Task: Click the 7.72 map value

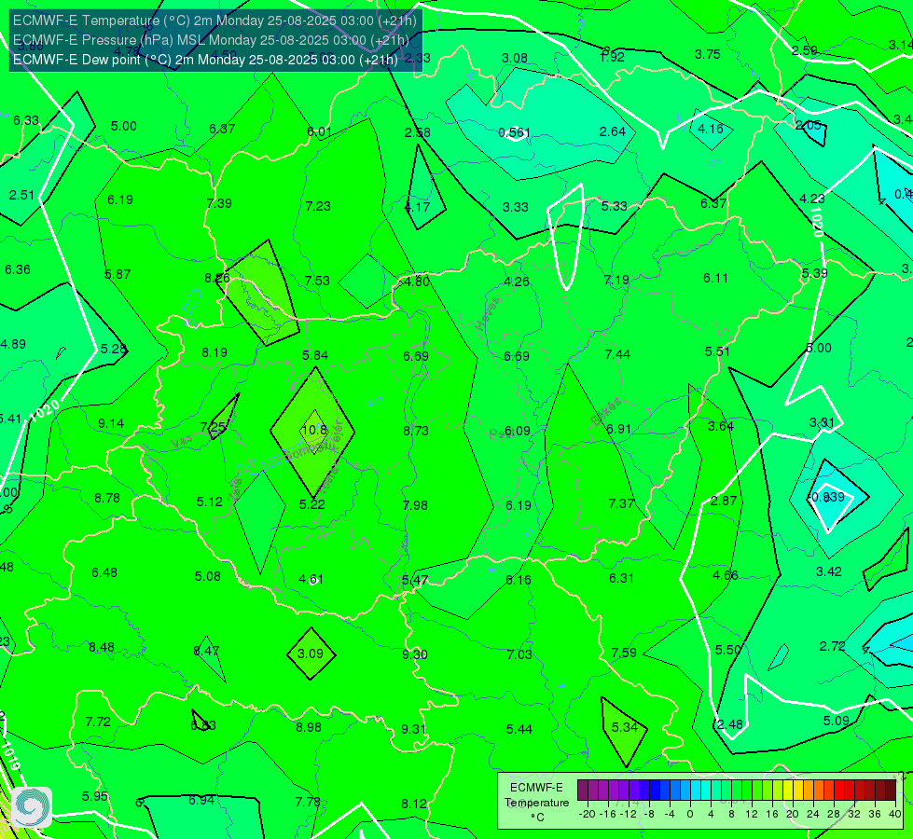Action: click(x=98, y=722)
